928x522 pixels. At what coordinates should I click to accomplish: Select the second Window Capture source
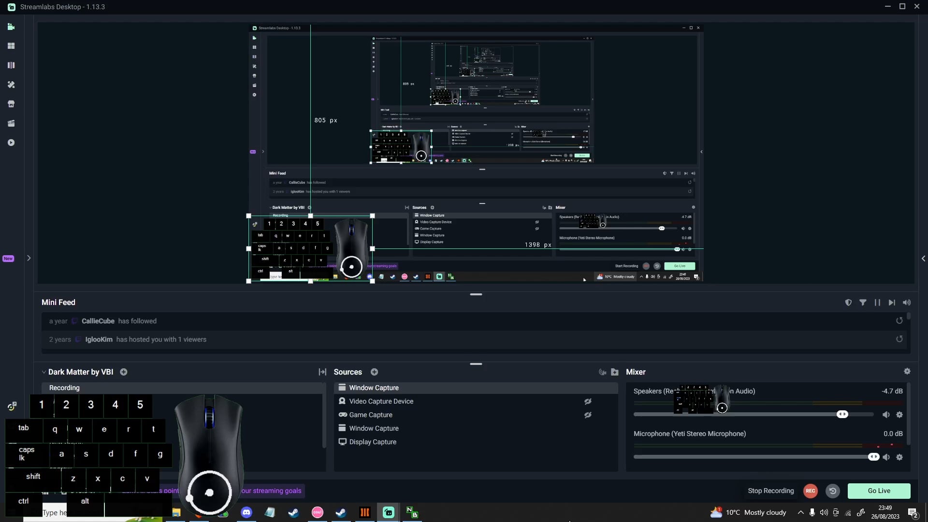[476, 428]
